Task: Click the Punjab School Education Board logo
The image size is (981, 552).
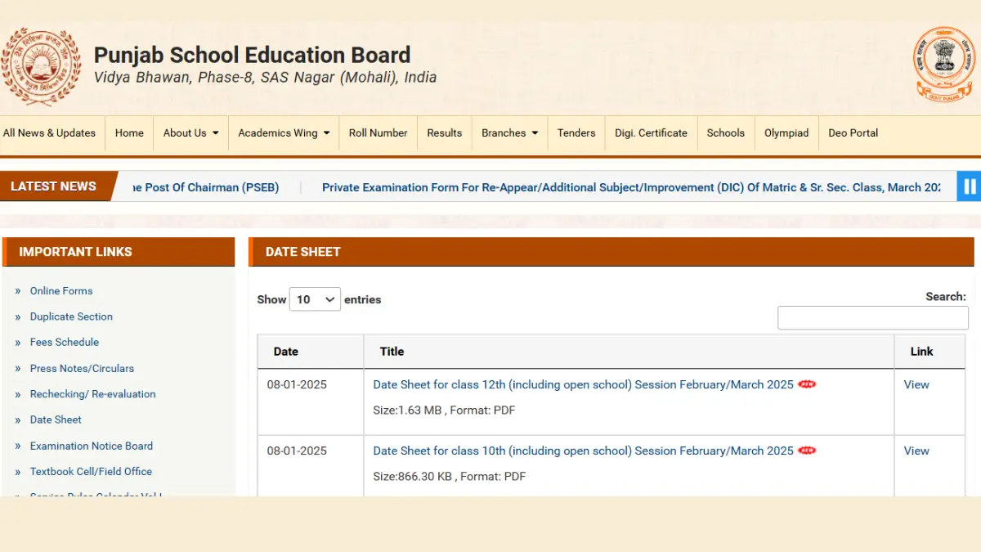Action: point(41,67)
